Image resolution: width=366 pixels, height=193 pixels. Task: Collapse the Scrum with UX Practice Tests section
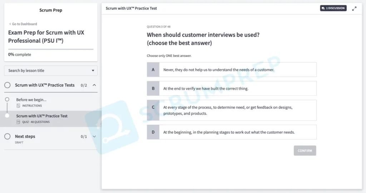click(94, 85)
